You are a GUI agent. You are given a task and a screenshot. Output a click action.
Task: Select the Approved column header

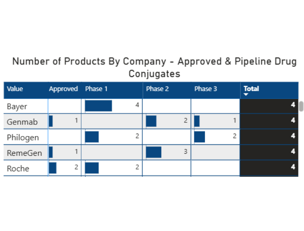point(64,89)
